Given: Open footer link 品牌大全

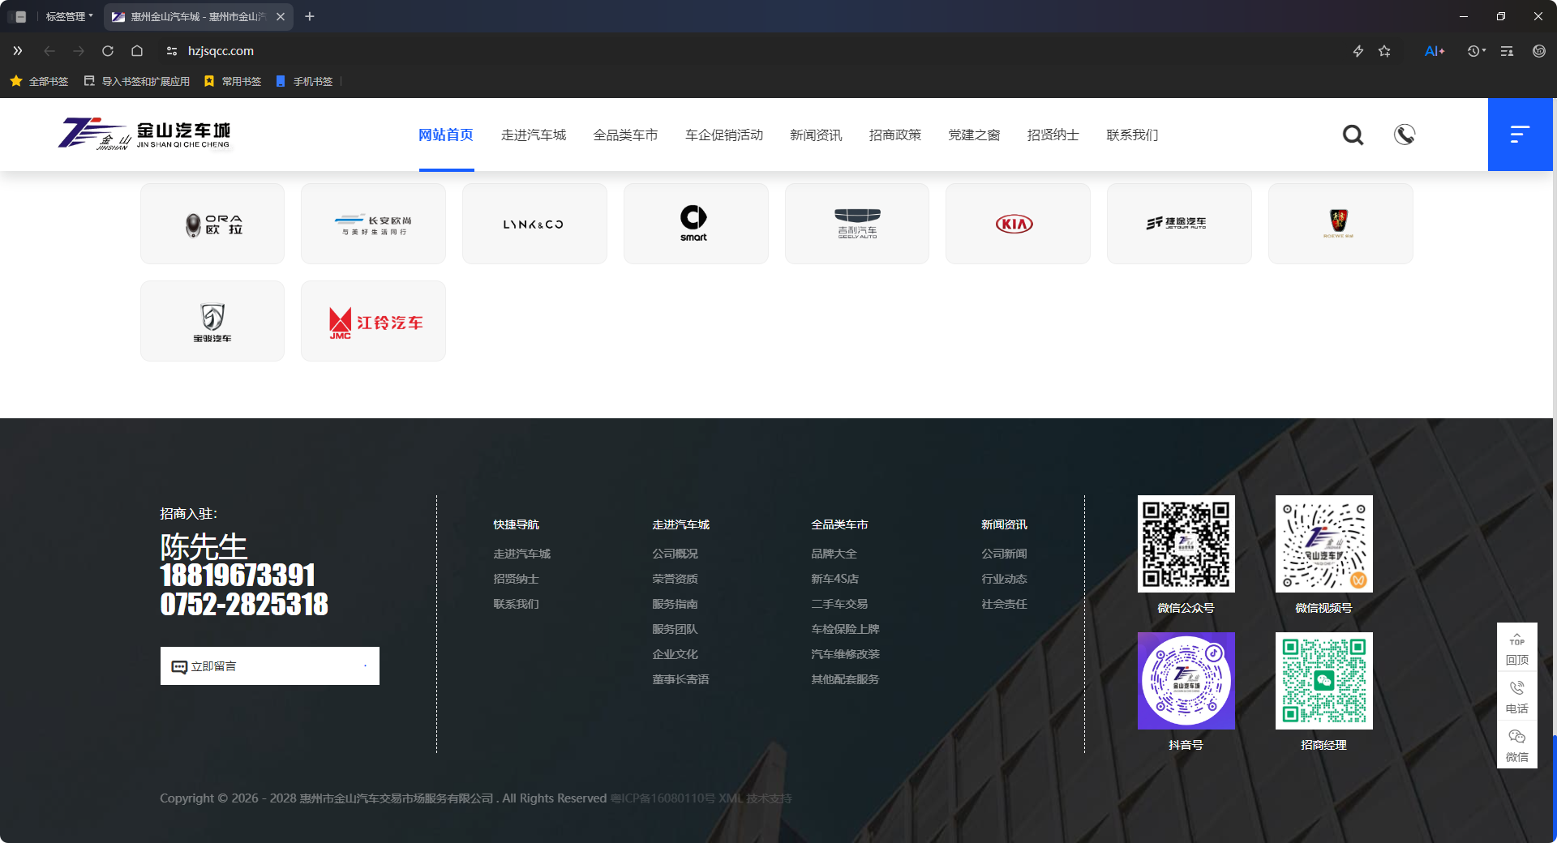Looking at the screenshot, I should pos(834,554).
